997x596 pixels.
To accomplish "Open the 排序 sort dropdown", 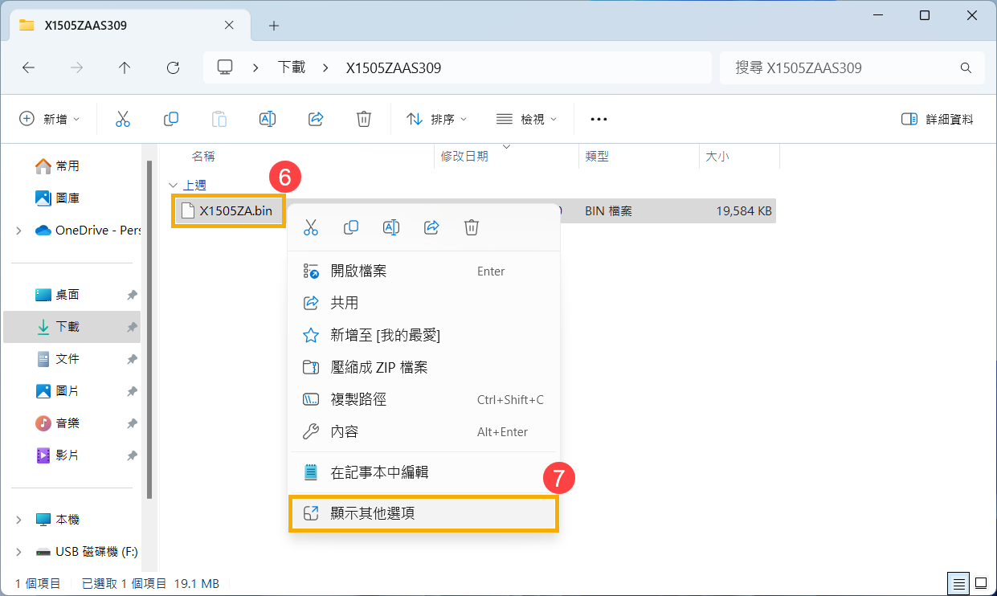I will 436,118.
